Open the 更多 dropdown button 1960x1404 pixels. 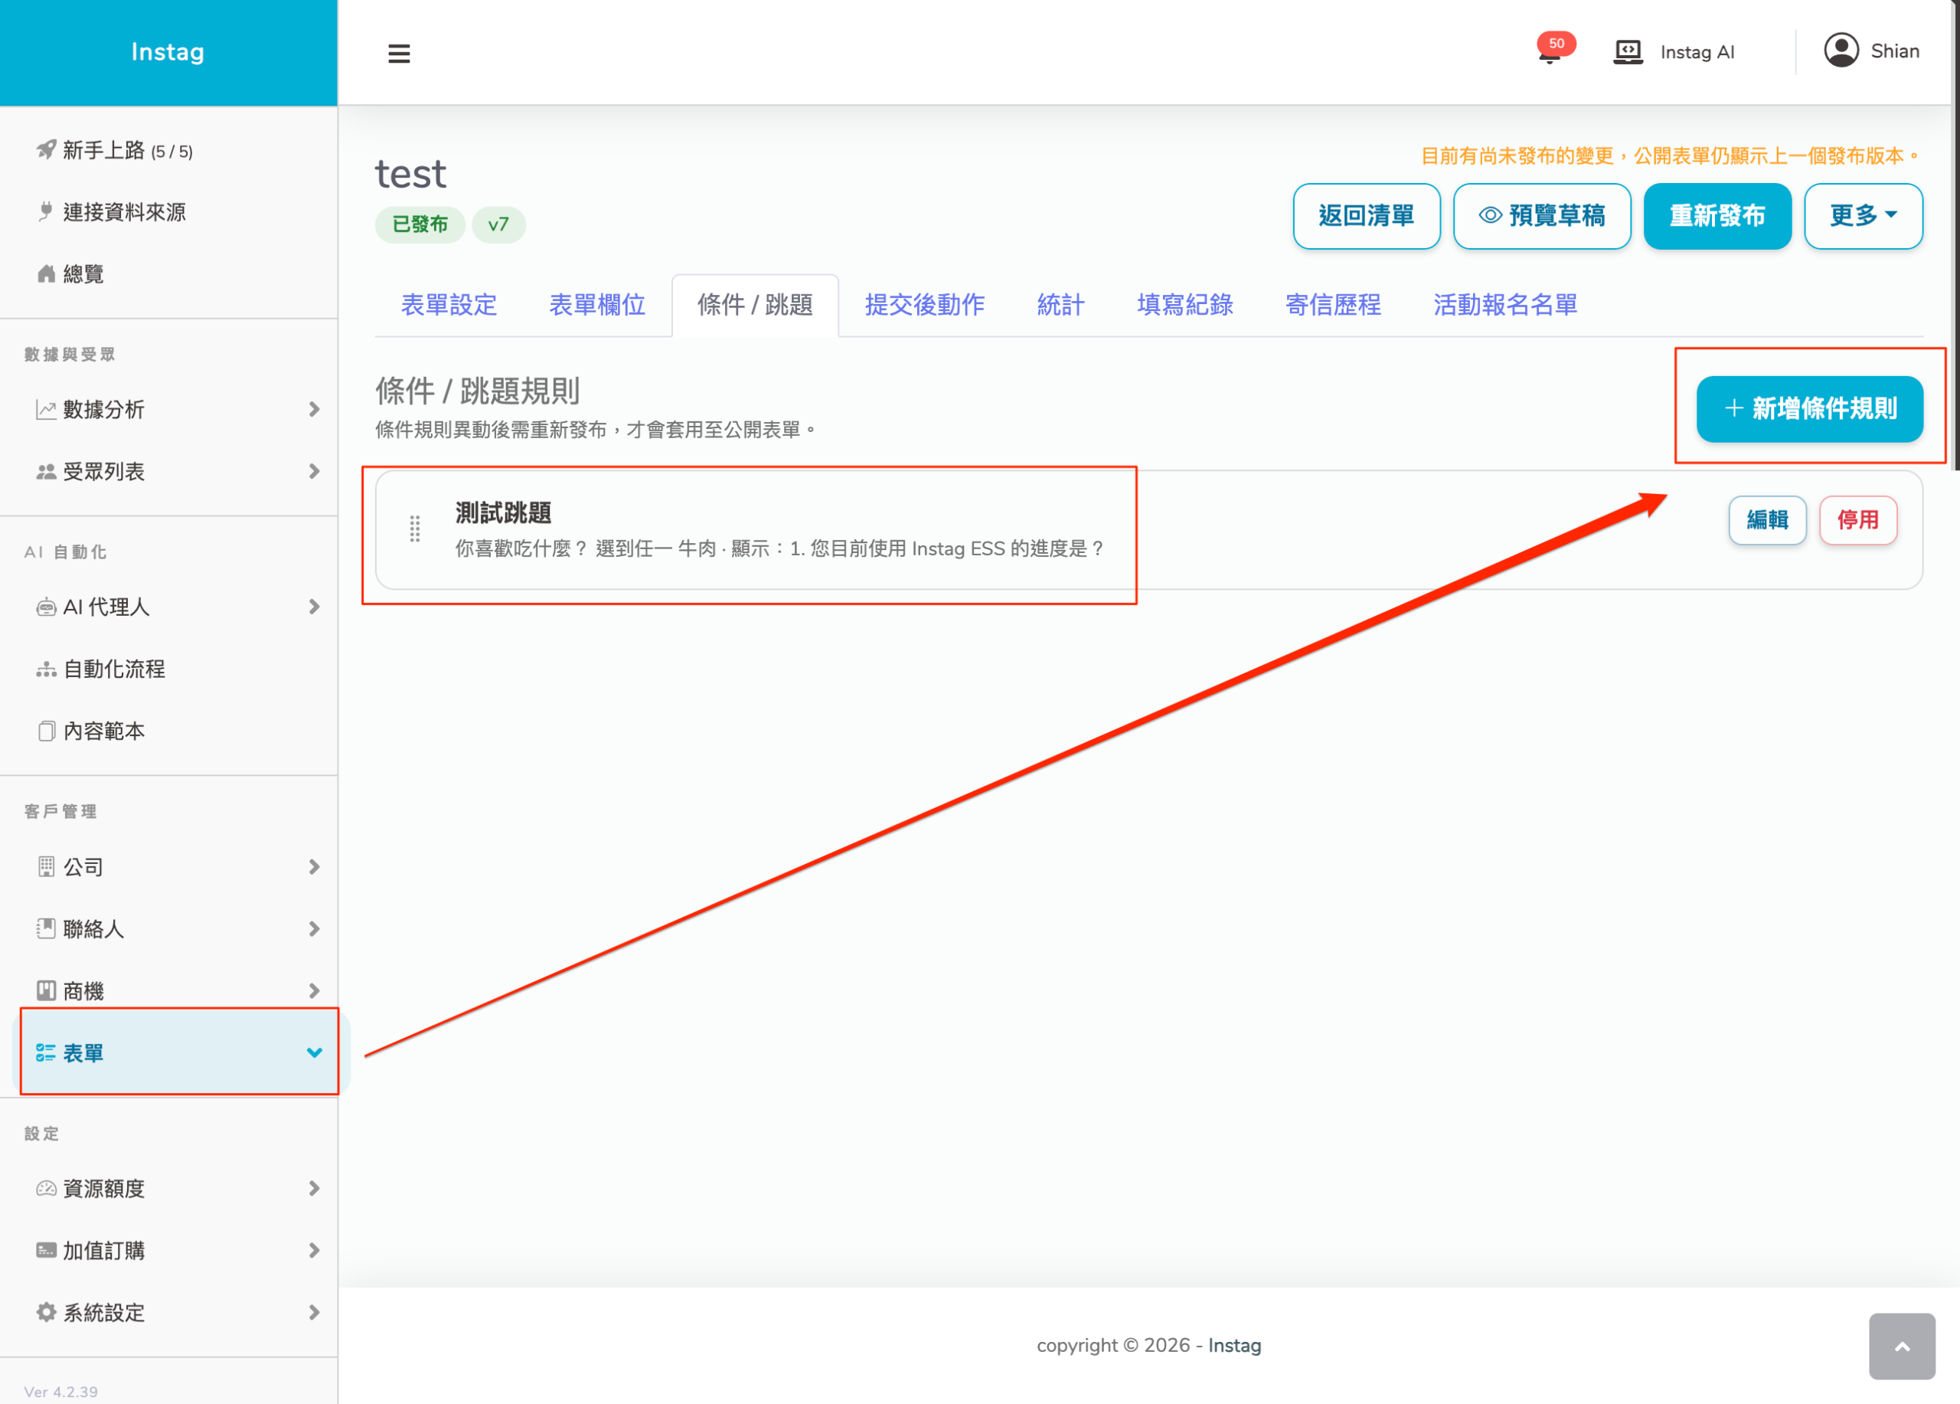[1864, 216]
